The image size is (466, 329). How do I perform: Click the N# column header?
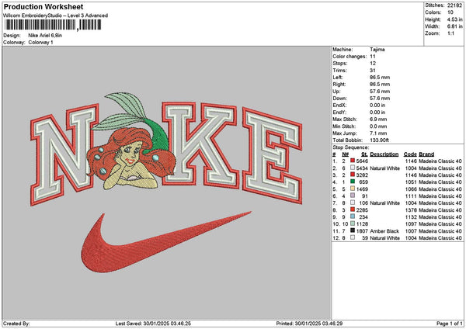point(345,154)
